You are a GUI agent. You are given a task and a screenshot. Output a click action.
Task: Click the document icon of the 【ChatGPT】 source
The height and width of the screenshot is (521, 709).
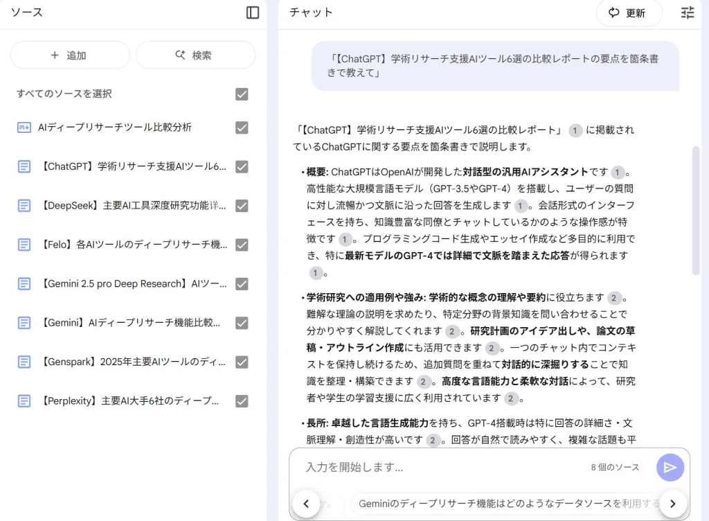coord(24,166)
